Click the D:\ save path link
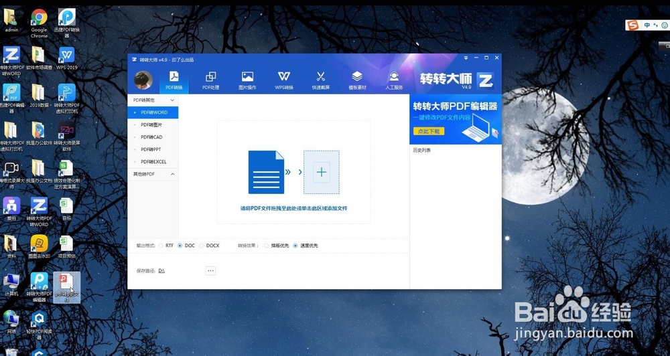The height and width of the screenshot is (356, 670). (x=161, y=270)
